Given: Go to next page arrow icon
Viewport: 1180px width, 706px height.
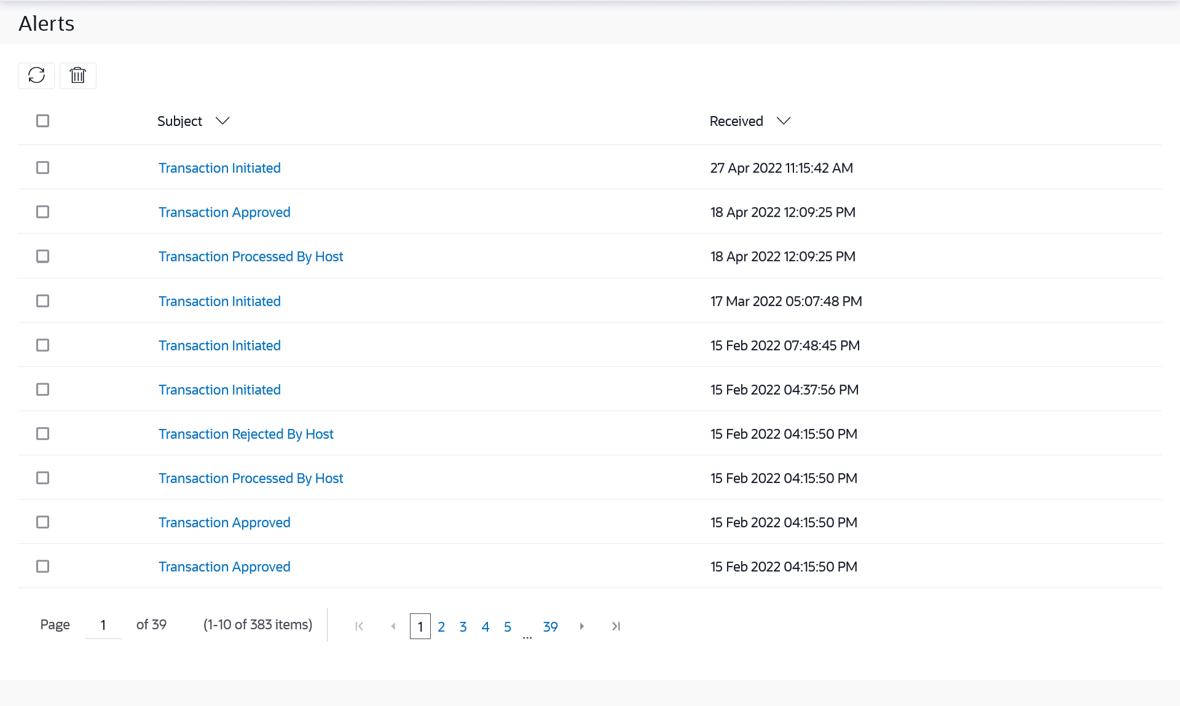Looking at the screenshot, I should [581, 626].
